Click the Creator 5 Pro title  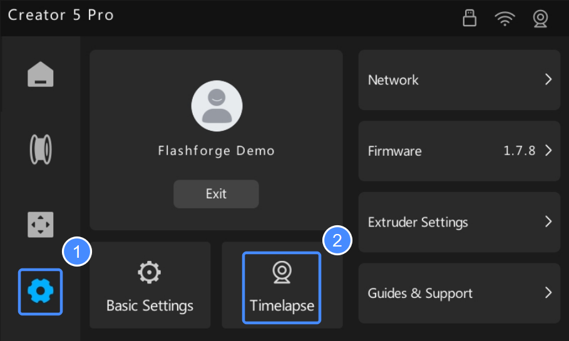61,15
